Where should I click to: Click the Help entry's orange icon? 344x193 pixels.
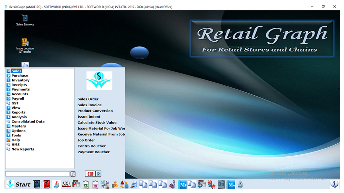(x=9, y=140)
